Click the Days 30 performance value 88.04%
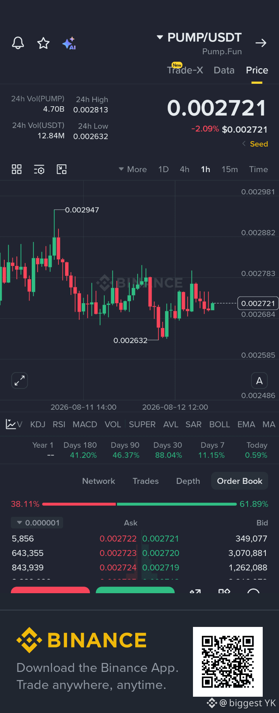This screenshot has width=279, height=713. coord(169,455)
